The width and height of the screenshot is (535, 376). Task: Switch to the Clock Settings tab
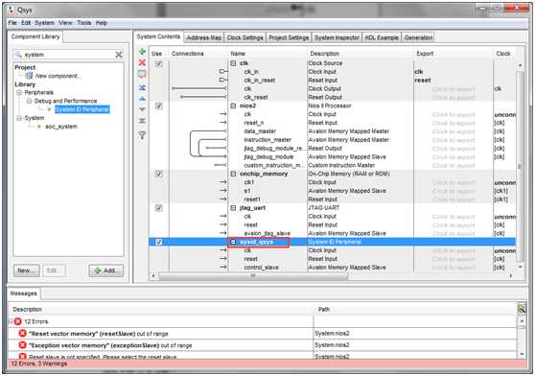(x=245, y=37)
